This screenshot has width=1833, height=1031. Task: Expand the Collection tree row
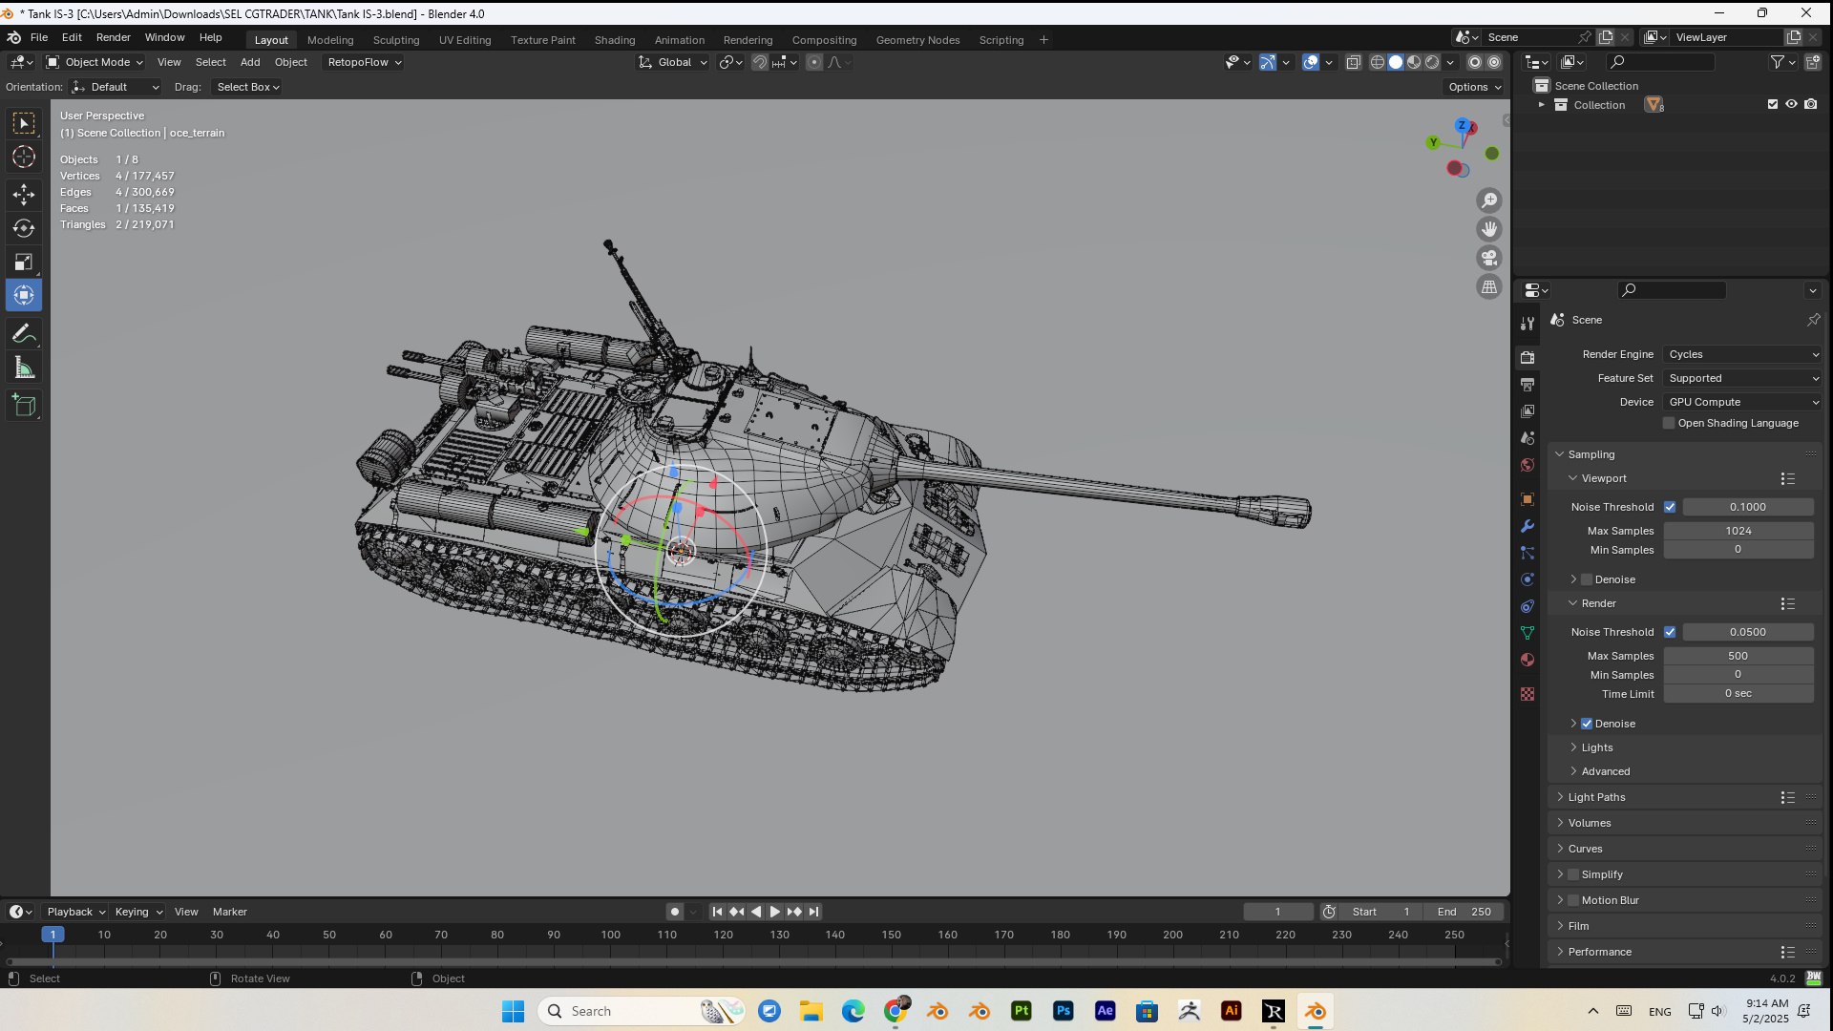click(1541, 105)
